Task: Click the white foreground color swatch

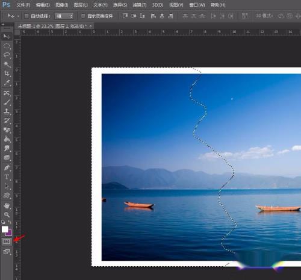Action: point(5,229)
